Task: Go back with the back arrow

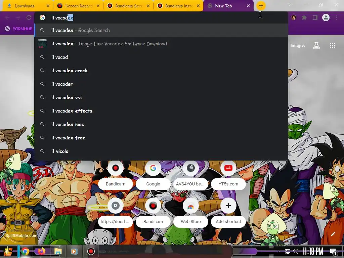Action: tap(7, 17)
